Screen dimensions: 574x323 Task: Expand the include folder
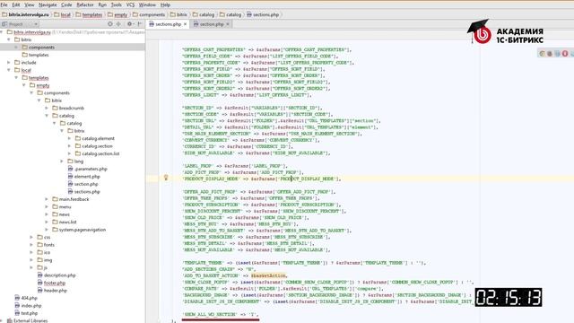9,63
